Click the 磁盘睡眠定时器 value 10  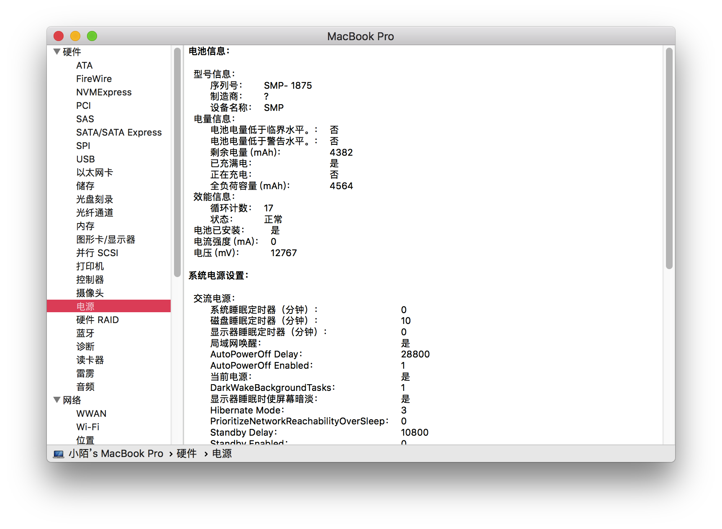point(406,321)
